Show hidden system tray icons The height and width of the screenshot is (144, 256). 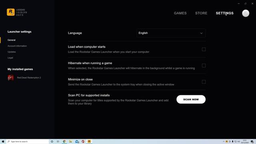tap(224, 142)
